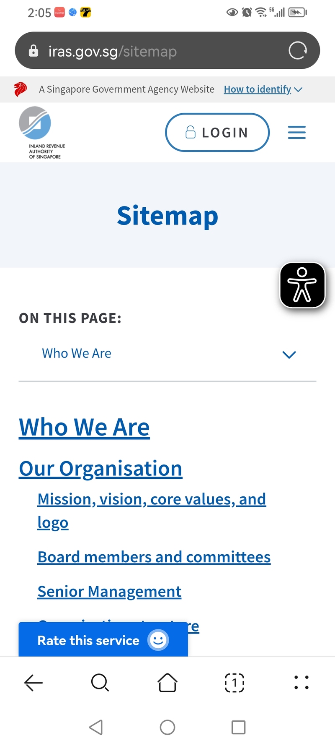Open the hamburger navigation menu
This screenshot has width=335, height=746.
(296, 133)
